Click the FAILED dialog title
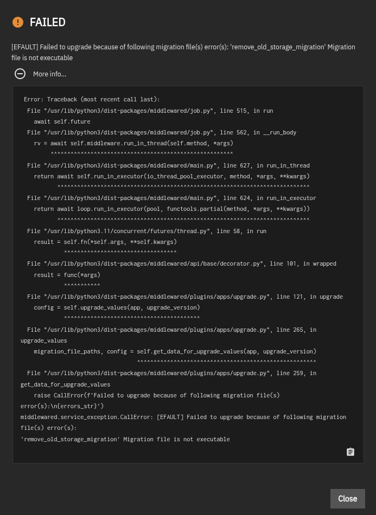The image size is (376, 515). (48, 22)
